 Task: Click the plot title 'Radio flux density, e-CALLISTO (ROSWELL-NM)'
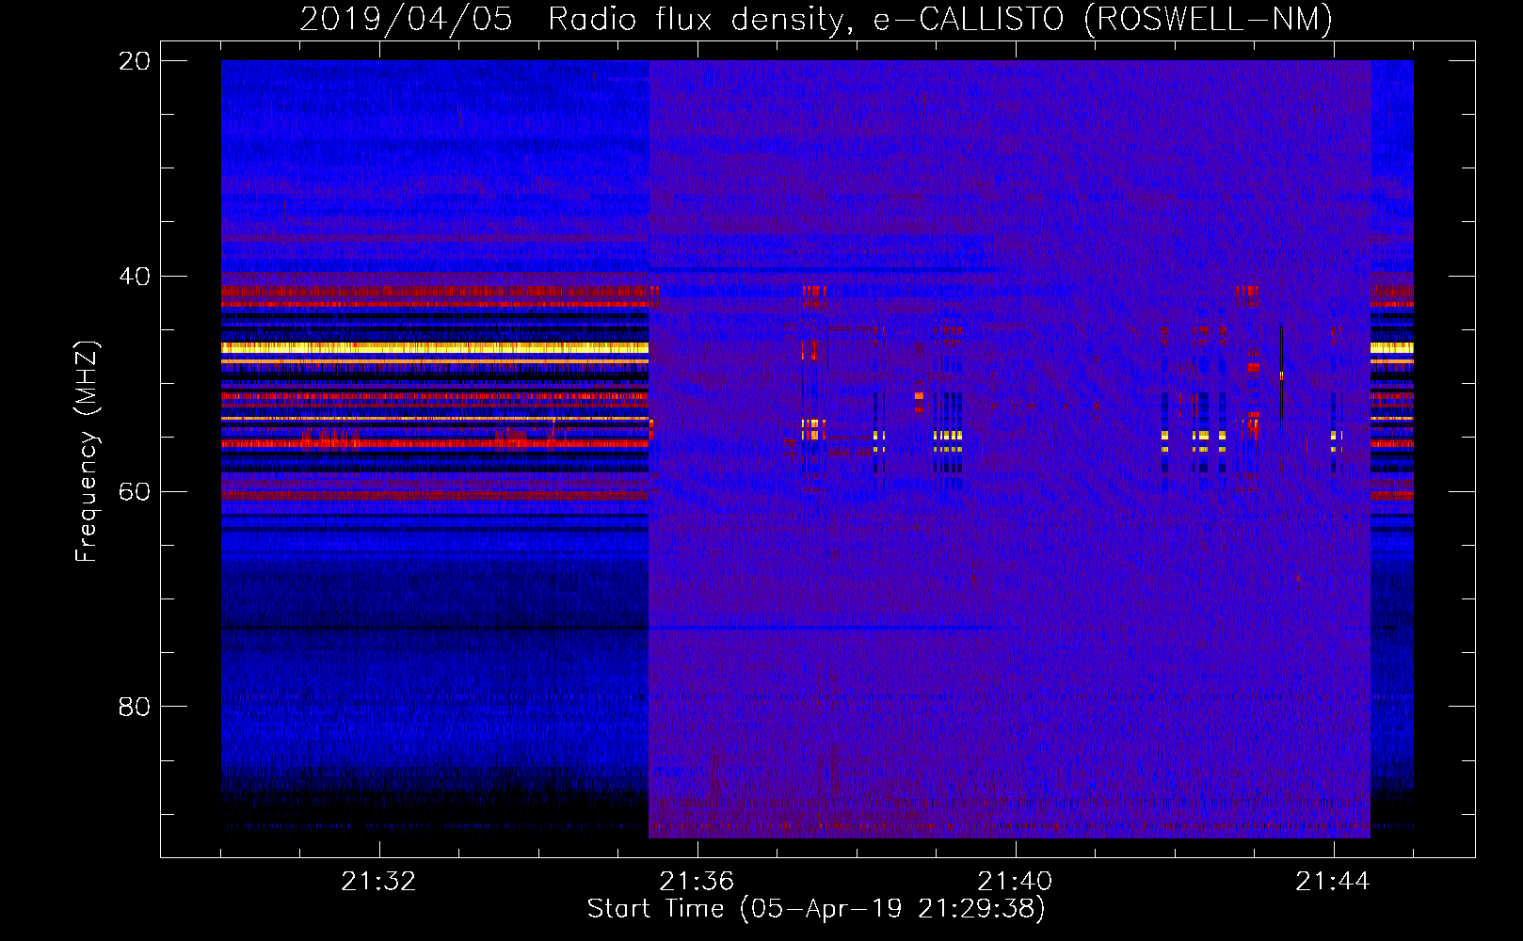point(939,19)
